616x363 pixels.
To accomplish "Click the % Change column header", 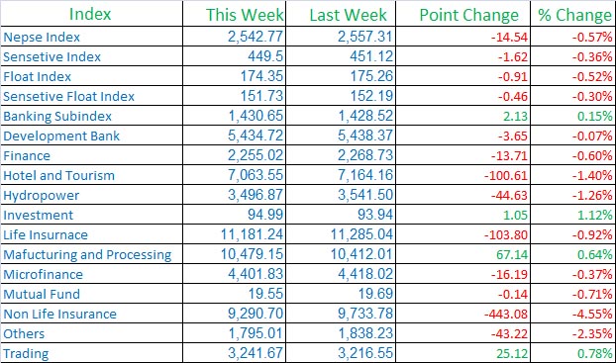I will [574, 15].
